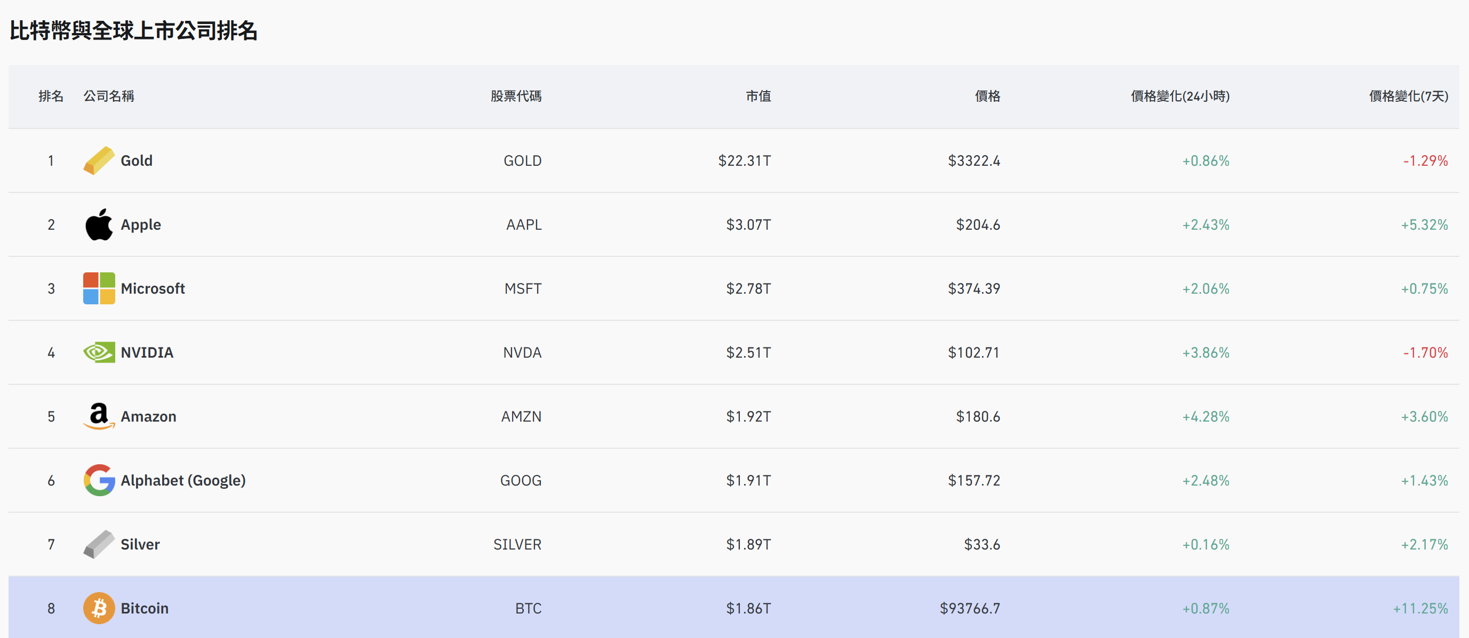Click NVIDIA price $102.71
The height and width of the screenshot is (638, 1469).
(x=974, y=353)
